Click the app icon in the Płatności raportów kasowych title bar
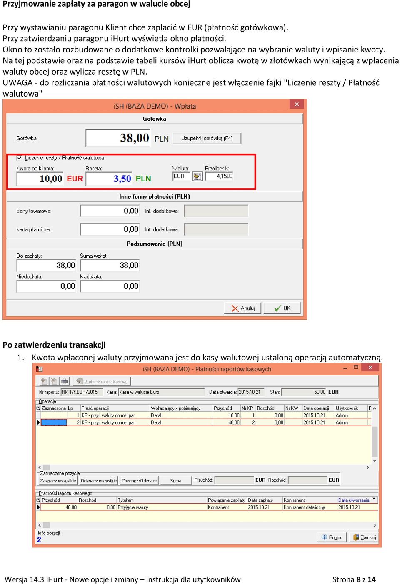Image resolution: width=400 pixels, height=584 pixels. pos(39,369)
